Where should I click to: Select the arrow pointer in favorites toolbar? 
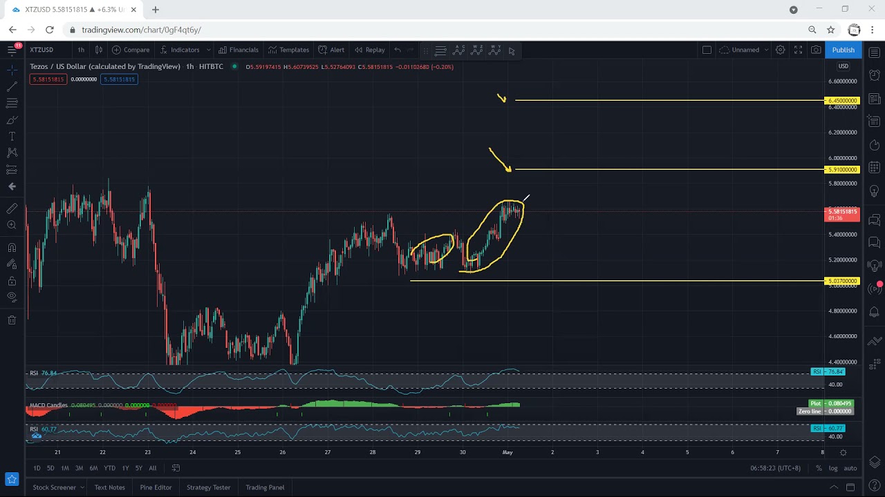click(512, 50)
